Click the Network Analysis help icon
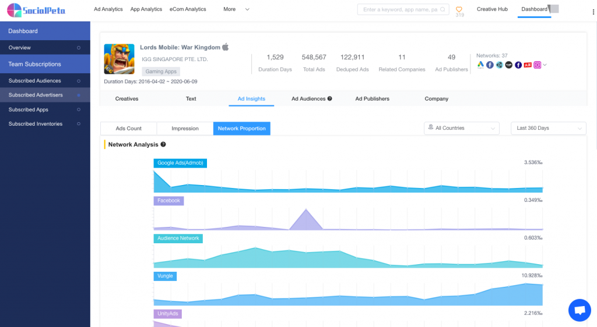The image size is (597, 327). [163, 144]
